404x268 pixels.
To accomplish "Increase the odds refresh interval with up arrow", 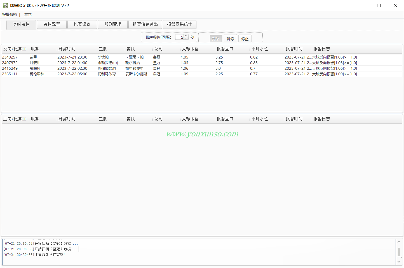I will (x=186, y=36).
